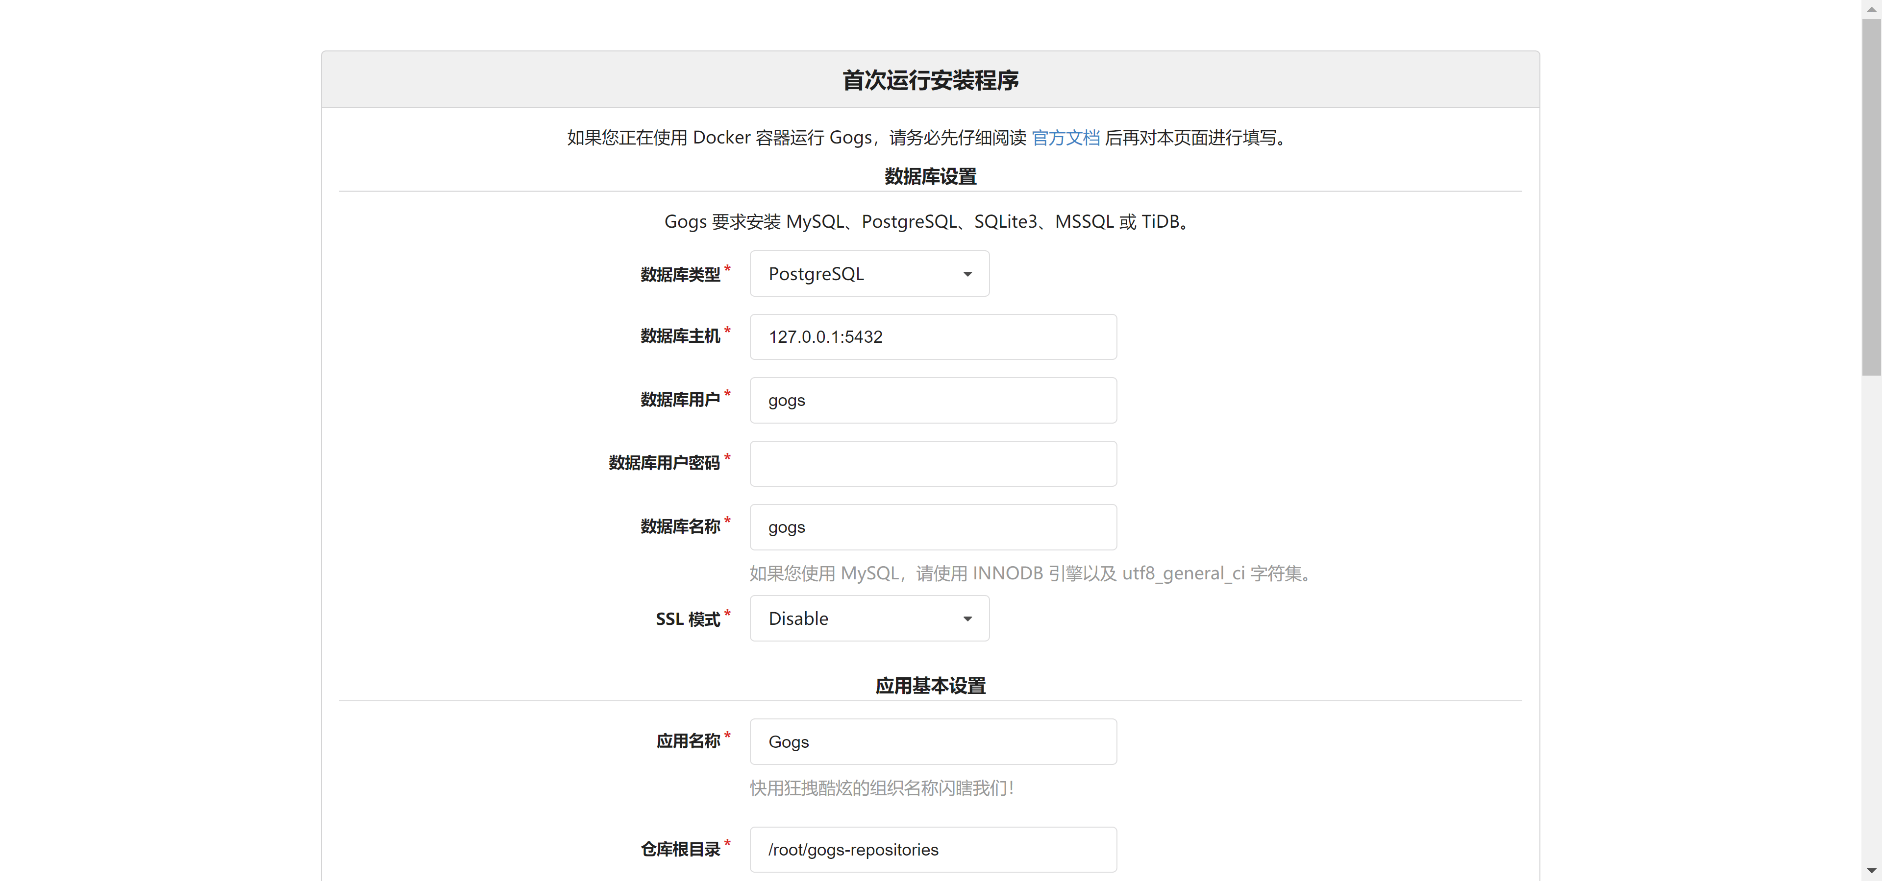Click the vertical scrollbar thumb

point(1871,197)
